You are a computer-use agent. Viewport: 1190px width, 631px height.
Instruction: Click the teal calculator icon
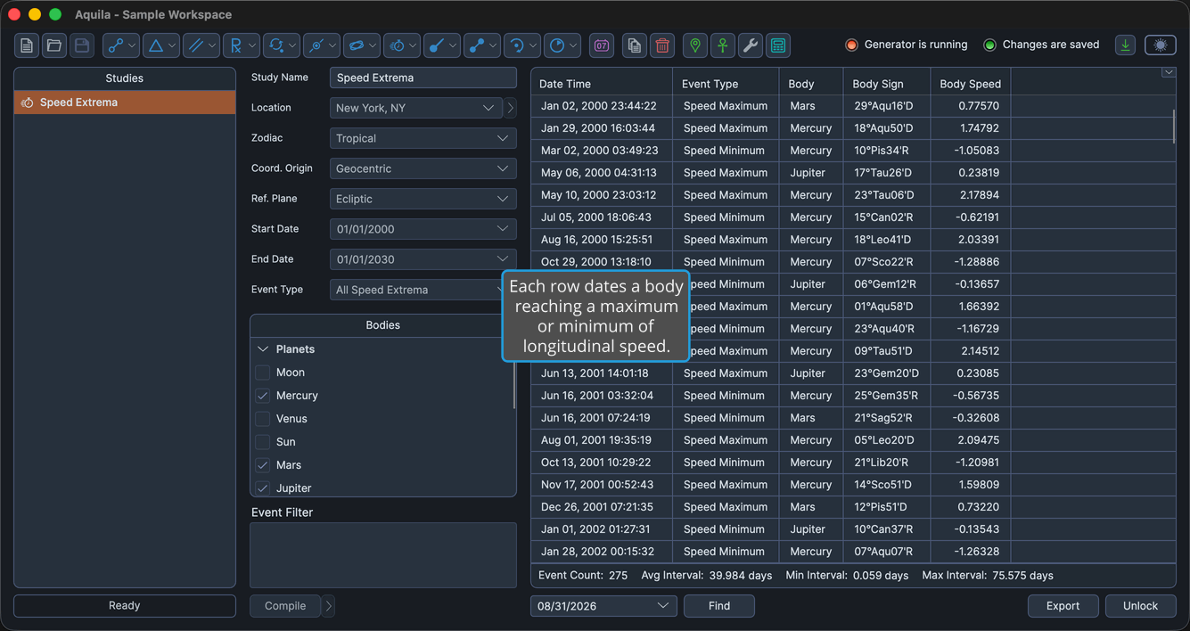[778, 45]
